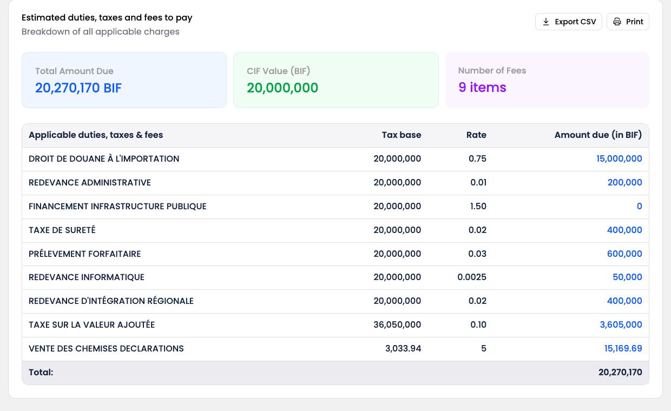Select DROIT DE DOUANE À L'IMPORTATION row label
The width and height of the screenshot is (671, 411).
(x=104, y=159)
